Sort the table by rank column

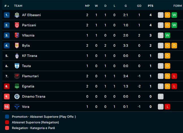pyautogui.click(x=7, y=6)
